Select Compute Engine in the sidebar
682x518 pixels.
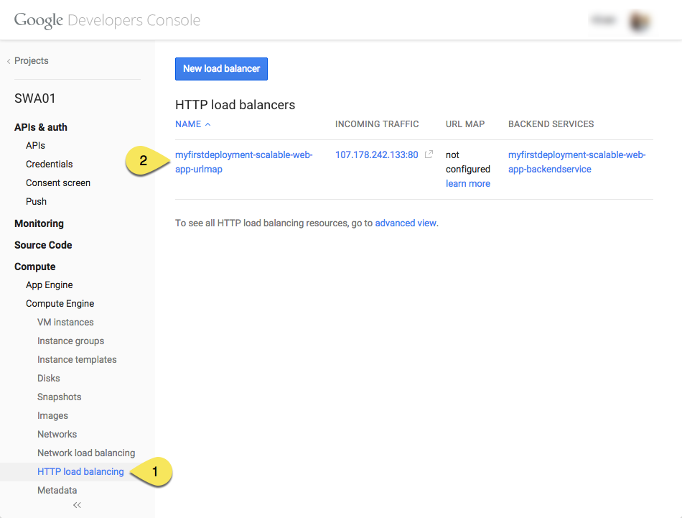(60, 303)
